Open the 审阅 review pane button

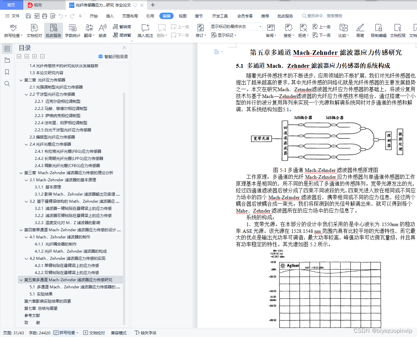[x=271, y=31]
